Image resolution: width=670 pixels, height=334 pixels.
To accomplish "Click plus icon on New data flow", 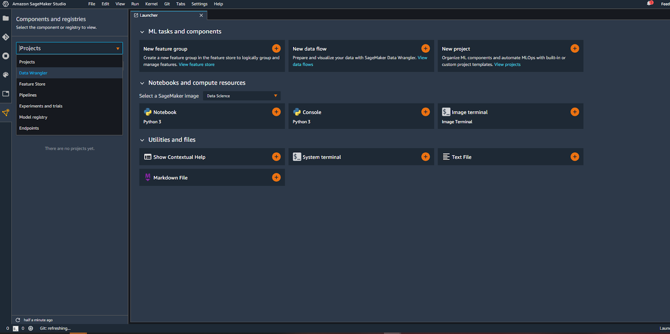I will 425,49.
